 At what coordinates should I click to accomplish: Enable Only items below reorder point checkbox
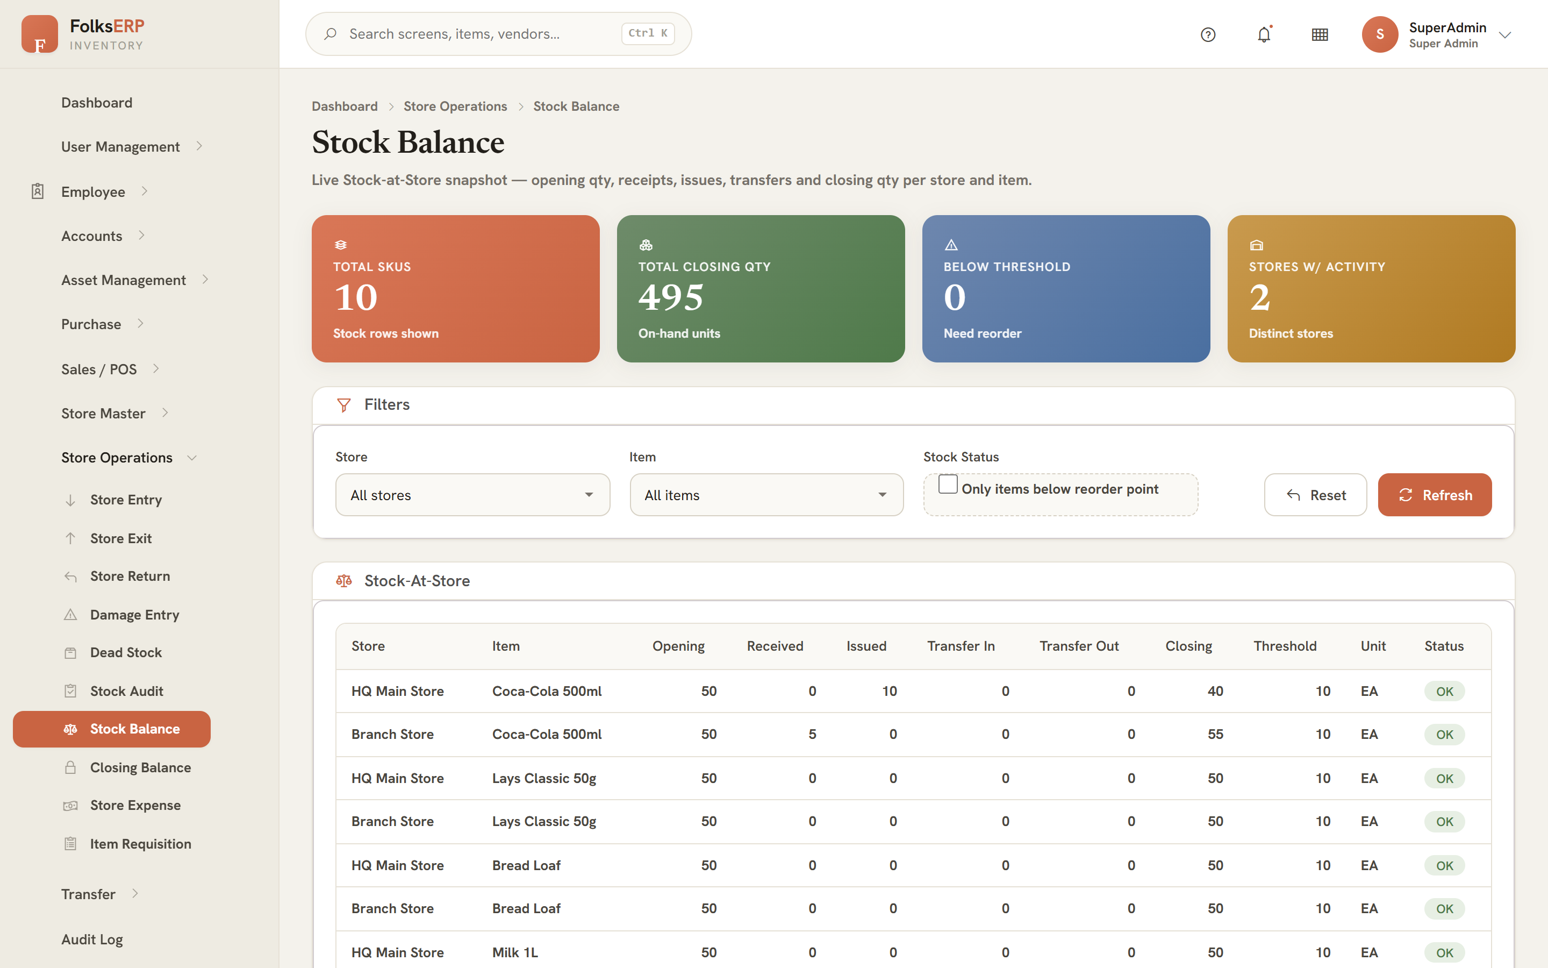948,484
